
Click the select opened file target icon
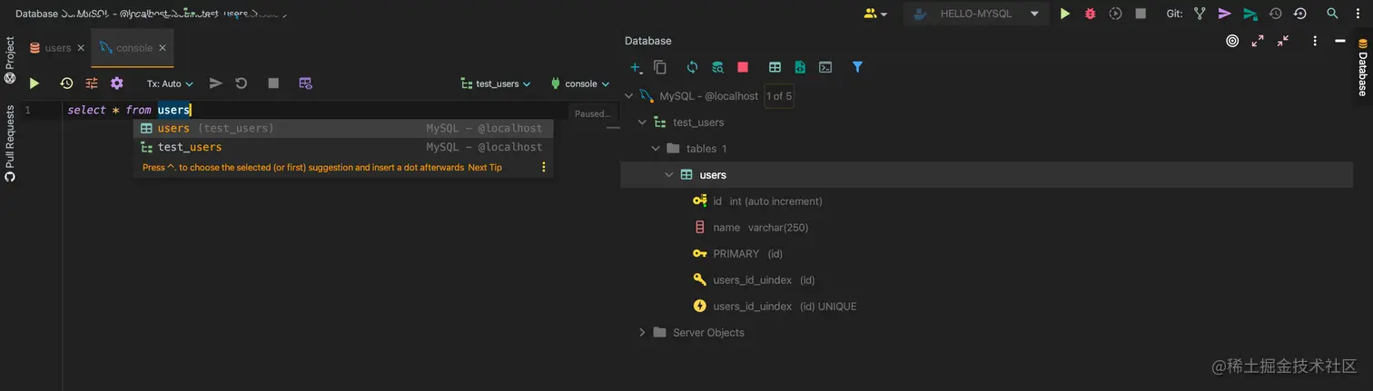coord(1232,41)
